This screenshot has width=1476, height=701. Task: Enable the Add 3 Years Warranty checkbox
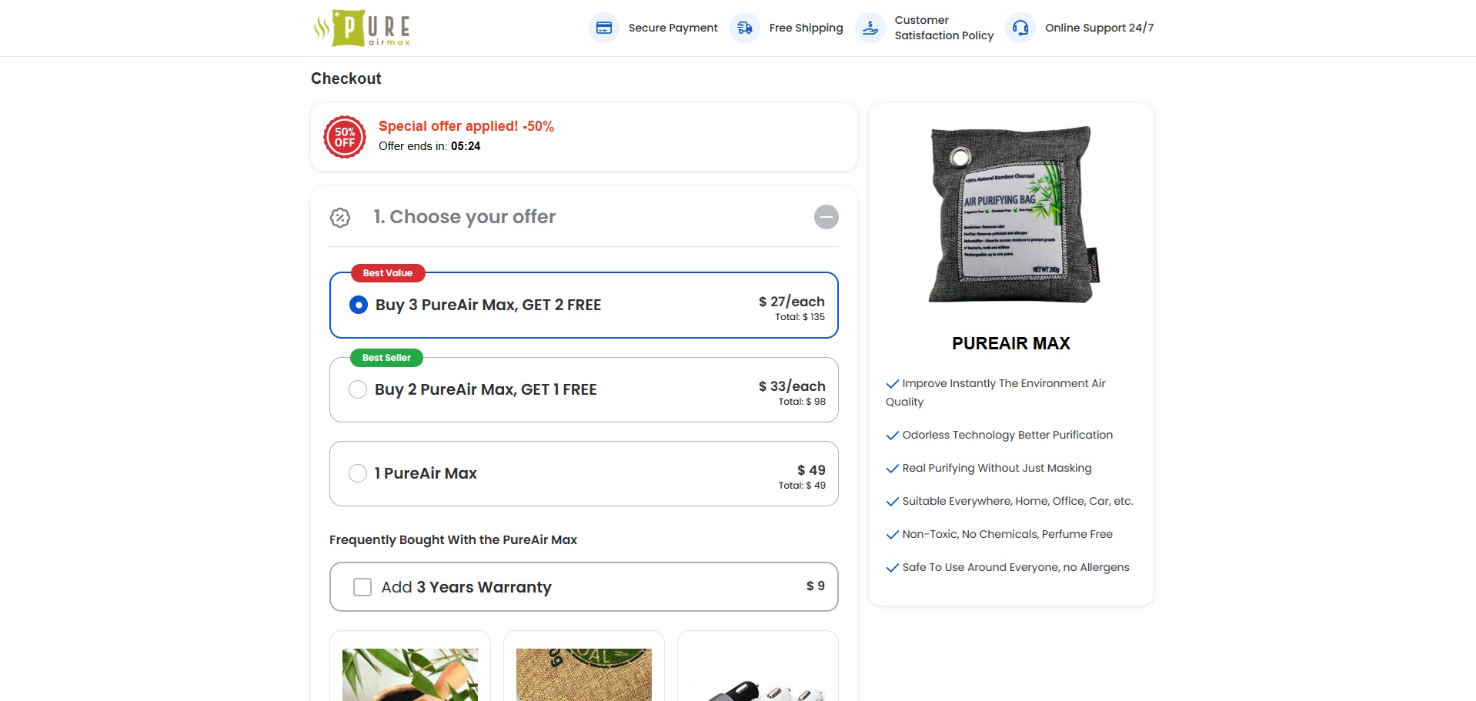click(x=362, y=587)
